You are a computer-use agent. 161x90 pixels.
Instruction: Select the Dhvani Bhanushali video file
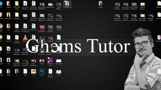[x=126, y=15]
